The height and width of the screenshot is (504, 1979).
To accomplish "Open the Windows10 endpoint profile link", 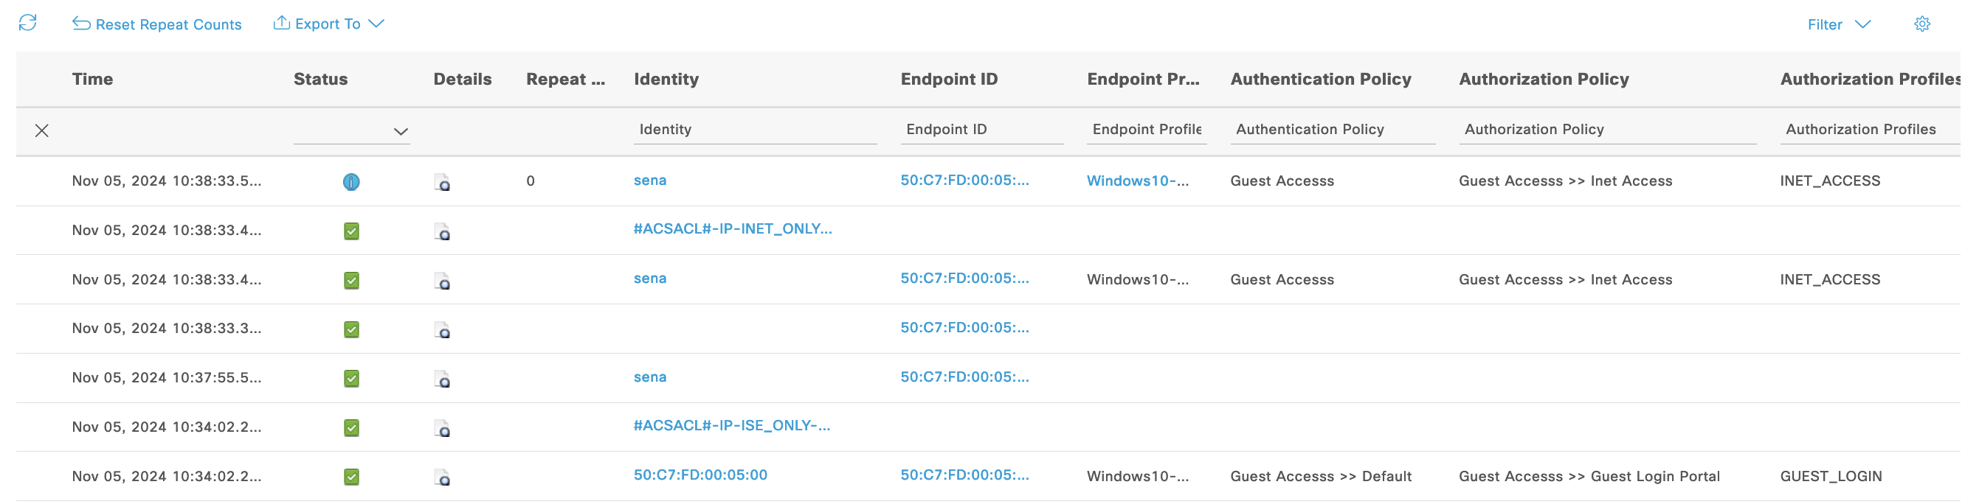I will click(1137, 181).
